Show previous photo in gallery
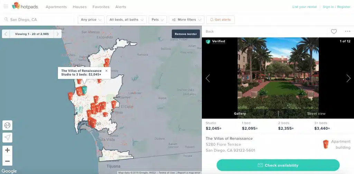Screen dimensions: 354x174 tap(208, 78)
